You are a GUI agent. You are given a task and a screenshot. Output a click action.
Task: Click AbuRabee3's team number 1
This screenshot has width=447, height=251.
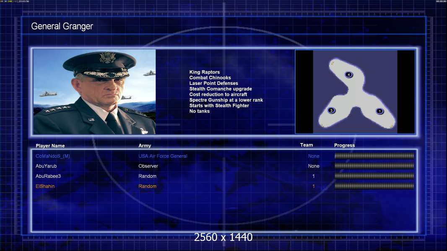click(x=314, y=176)
